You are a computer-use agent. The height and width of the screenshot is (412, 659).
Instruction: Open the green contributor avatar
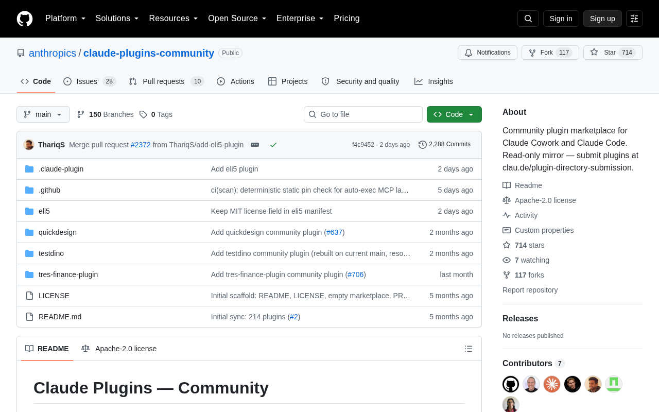614,384
